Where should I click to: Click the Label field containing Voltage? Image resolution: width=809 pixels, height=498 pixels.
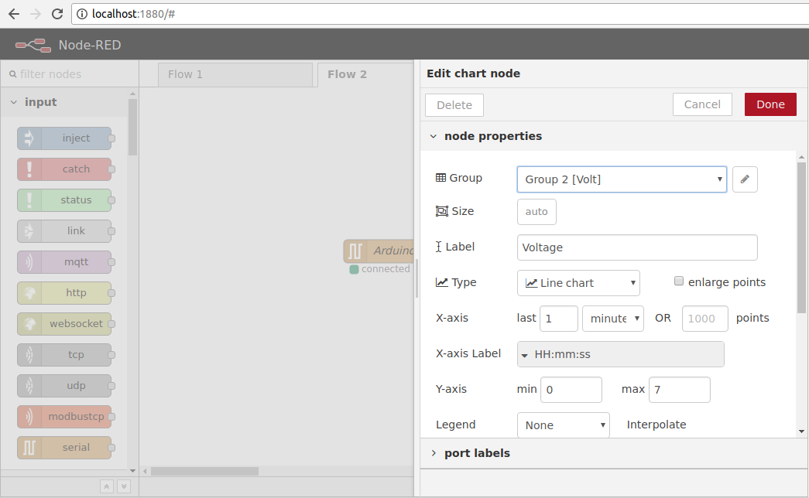(x=637, y=247)
